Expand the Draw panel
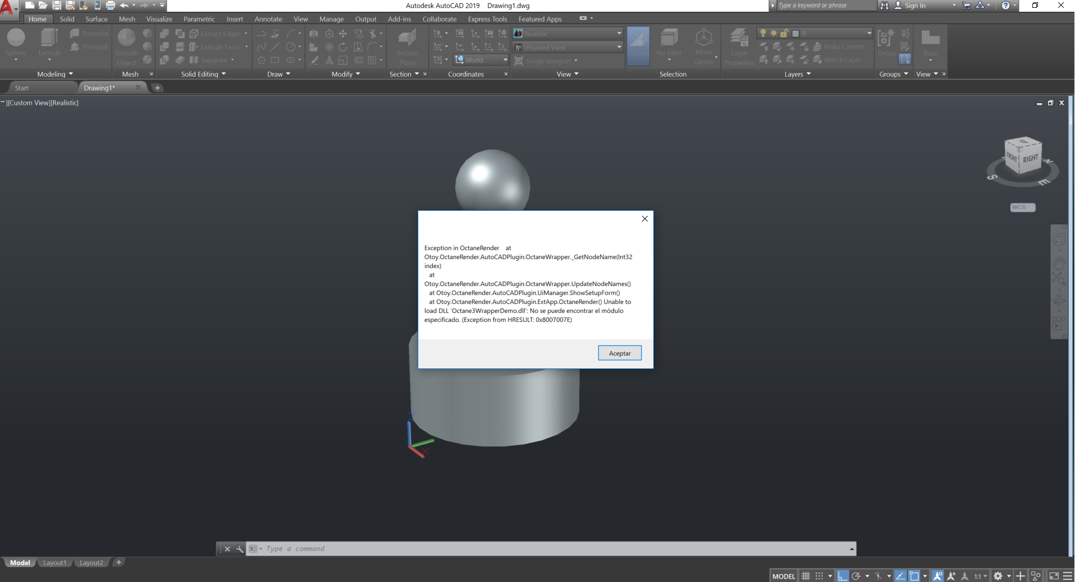1075x582 pixels. coord(279,74)
